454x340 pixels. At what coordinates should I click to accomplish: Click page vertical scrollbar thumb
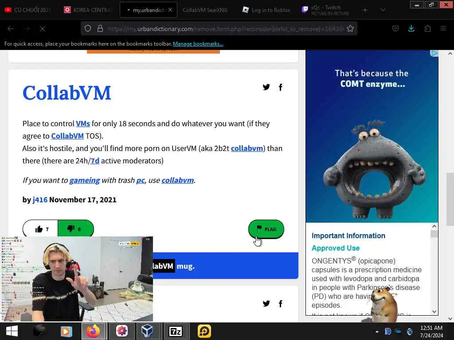(x=450, y=199)
